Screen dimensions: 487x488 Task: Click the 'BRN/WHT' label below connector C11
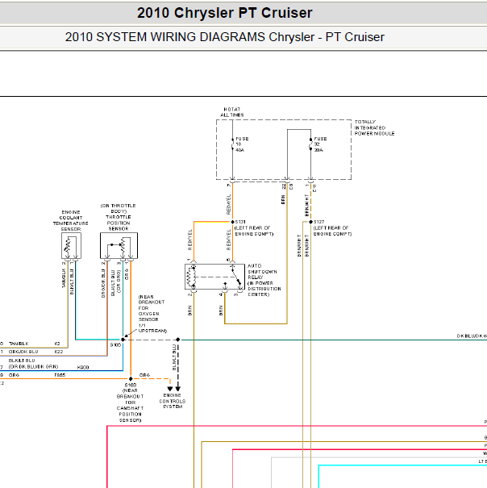click(306, 205)
